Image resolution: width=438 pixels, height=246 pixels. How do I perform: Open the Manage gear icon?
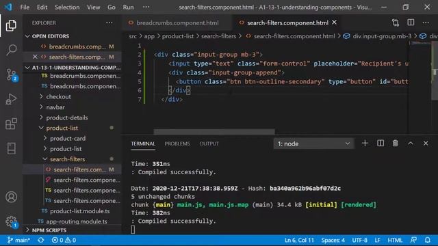click(11, 221)
